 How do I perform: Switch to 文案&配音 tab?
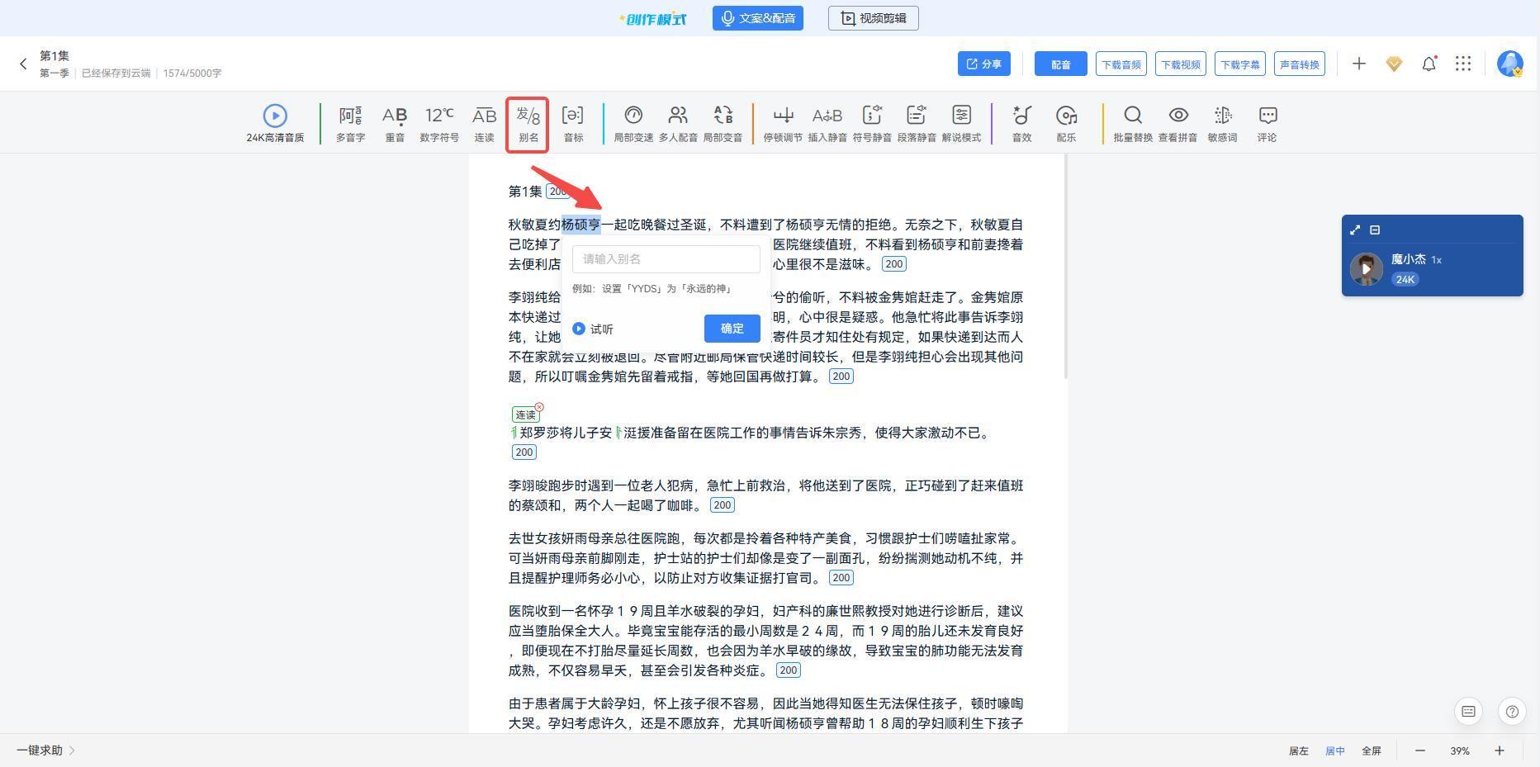(757, 18)
